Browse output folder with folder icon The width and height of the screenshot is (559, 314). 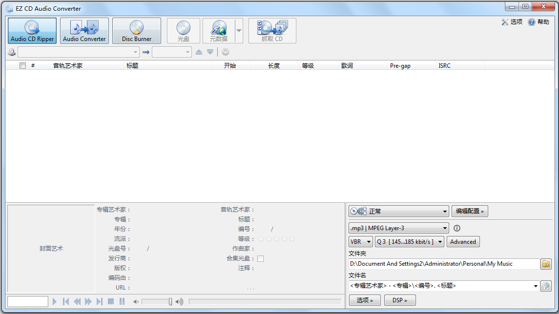click(546, 264)
